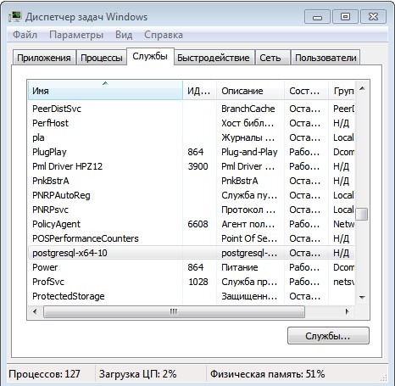Click the vertical scrollbar thumb

pyautogui.click(x=362, y=214)
